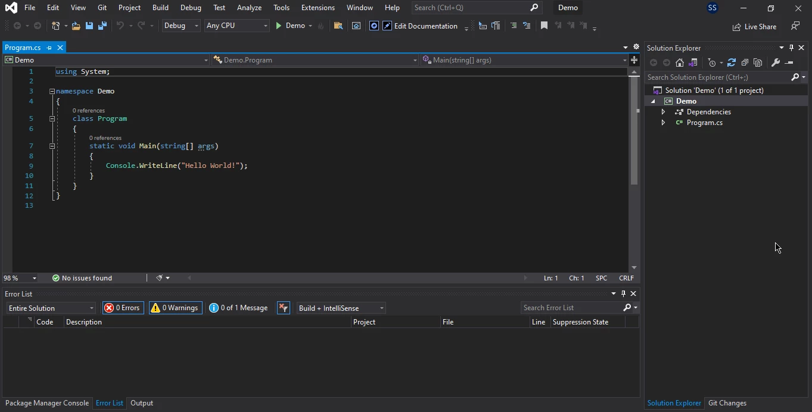
Task: Click the Live Share button
Action: tap(754, 26)
